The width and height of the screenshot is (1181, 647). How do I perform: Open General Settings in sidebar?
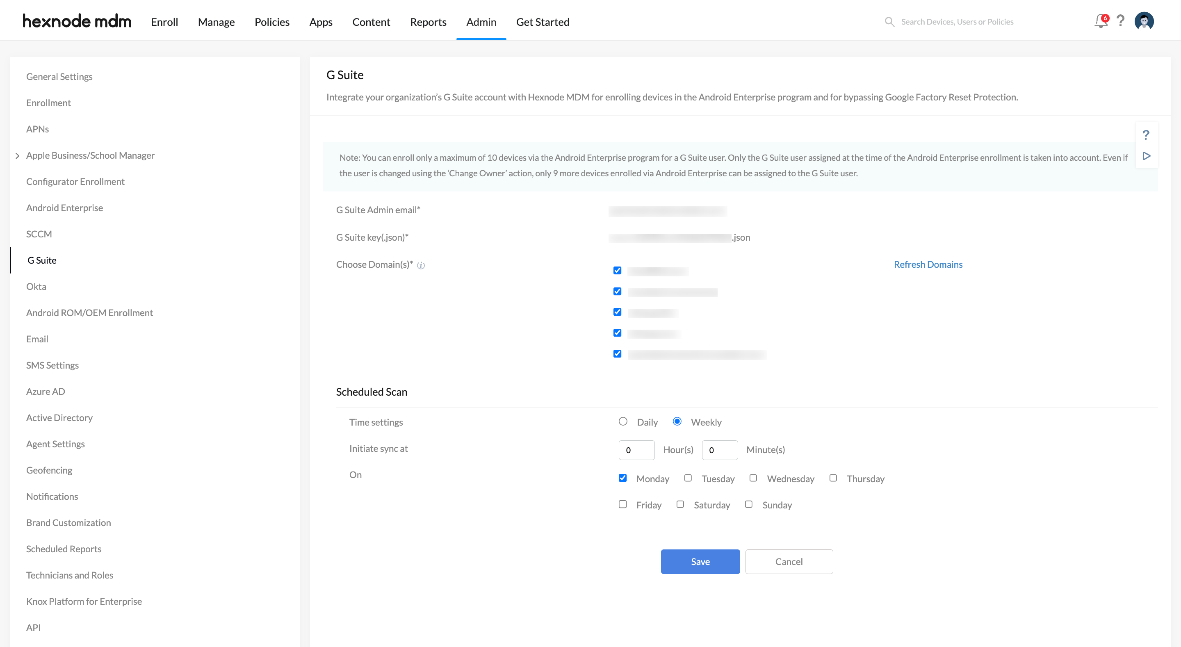59,77
